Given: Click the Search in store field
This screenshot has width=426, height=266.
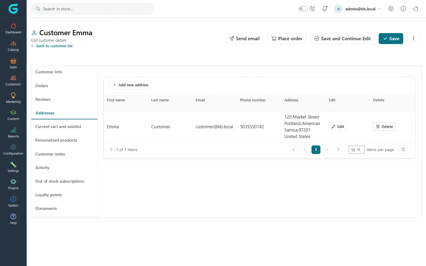Looking at the screenshot, I should coord(93,9).
